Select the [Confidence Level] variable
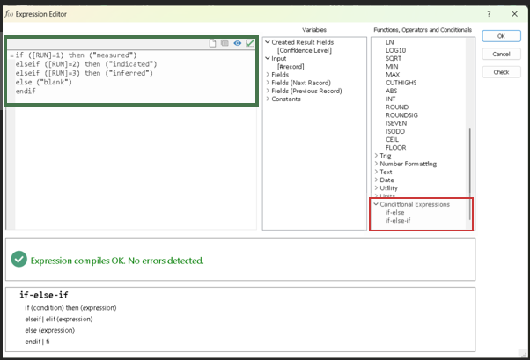Screen dimensions: 530x360 305,50
